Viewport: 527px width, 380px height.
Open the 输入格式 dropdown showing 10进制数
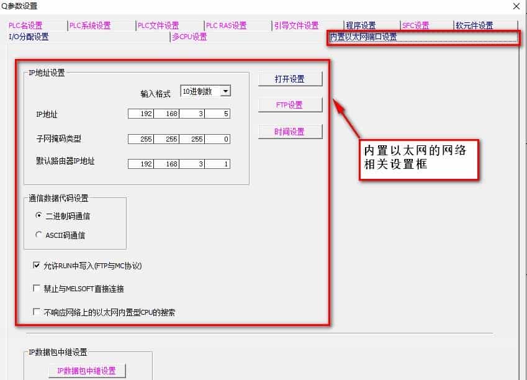(x=225, y=90)
